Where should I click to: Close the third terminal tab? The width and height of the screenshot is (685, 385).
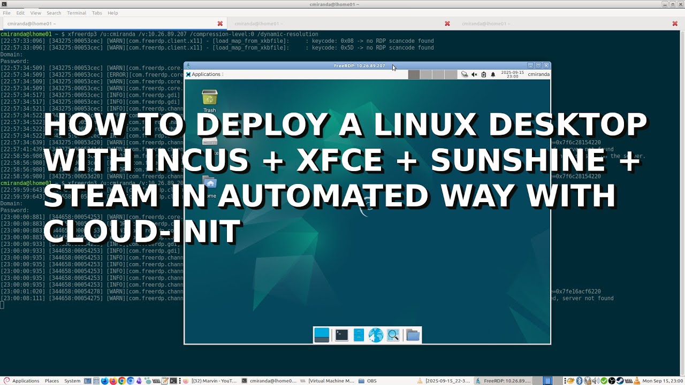pyautogui.click(x=675, y=24)
